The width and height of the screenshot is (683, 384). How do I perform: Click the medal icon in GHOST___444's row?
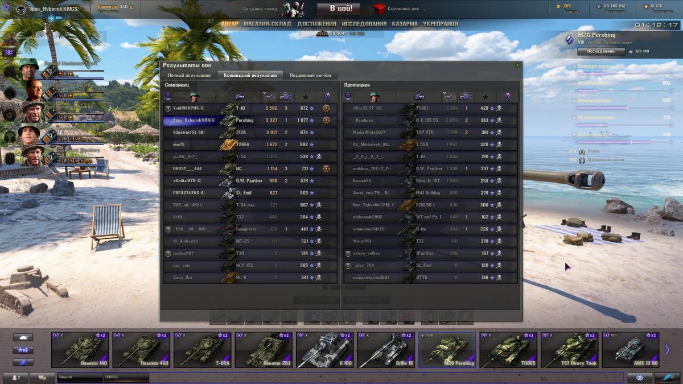pyautogui.click(x=327, y=168)
